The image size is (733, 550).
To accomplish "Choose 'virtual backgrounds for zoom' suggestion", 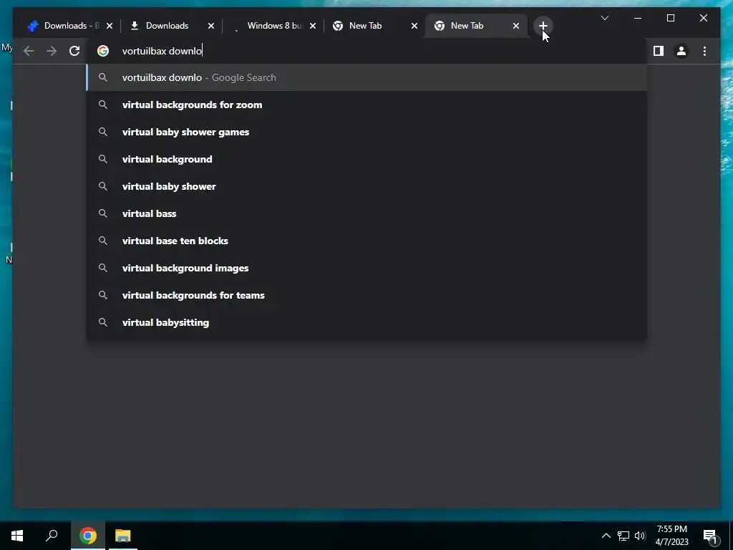I will [x=367, y=105].
